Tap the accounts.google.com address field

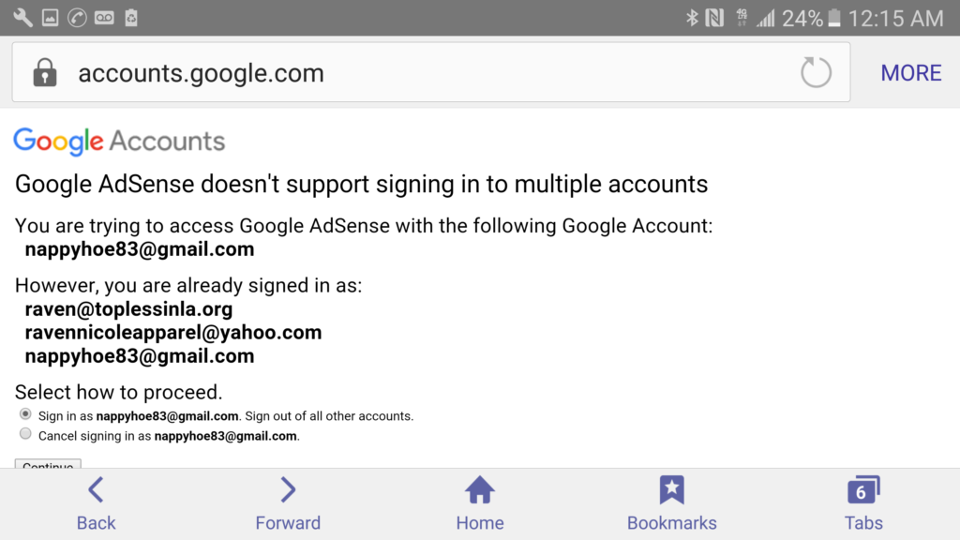point(431,72)
